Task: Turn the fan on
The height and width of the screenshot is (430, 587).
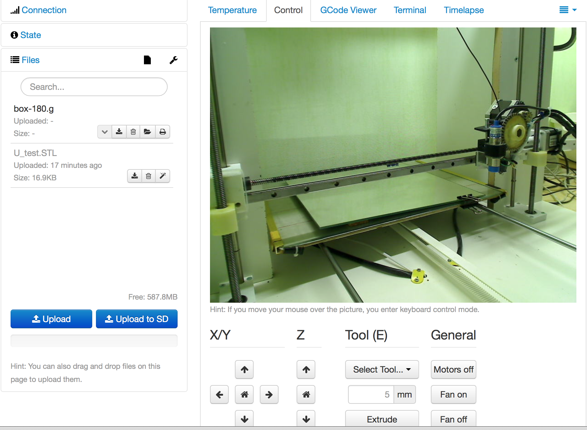Action: coord(453,395)
